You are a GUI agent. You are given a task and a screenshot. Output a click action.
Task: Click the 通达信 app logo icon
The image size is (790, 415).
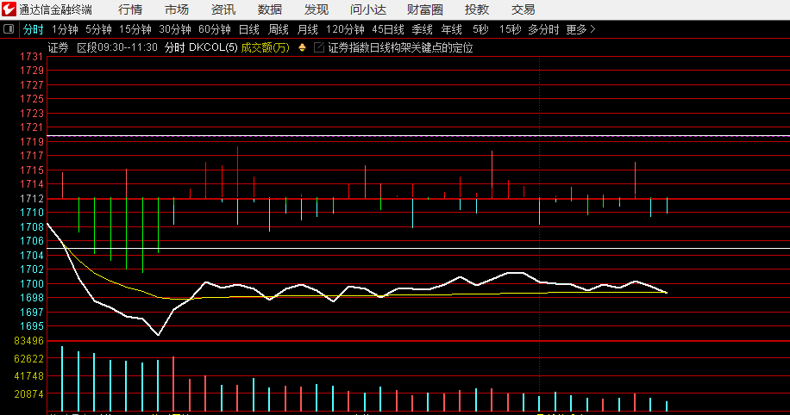point(9,9)
